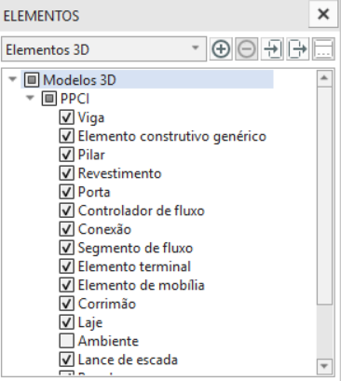Viewport: 341px width, 381px height.
Task: Click the import arrow-into-page icon
Action: pyautogui.click(x=272, y=49)
